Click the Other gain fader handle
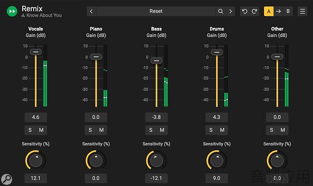 (277, 57)
